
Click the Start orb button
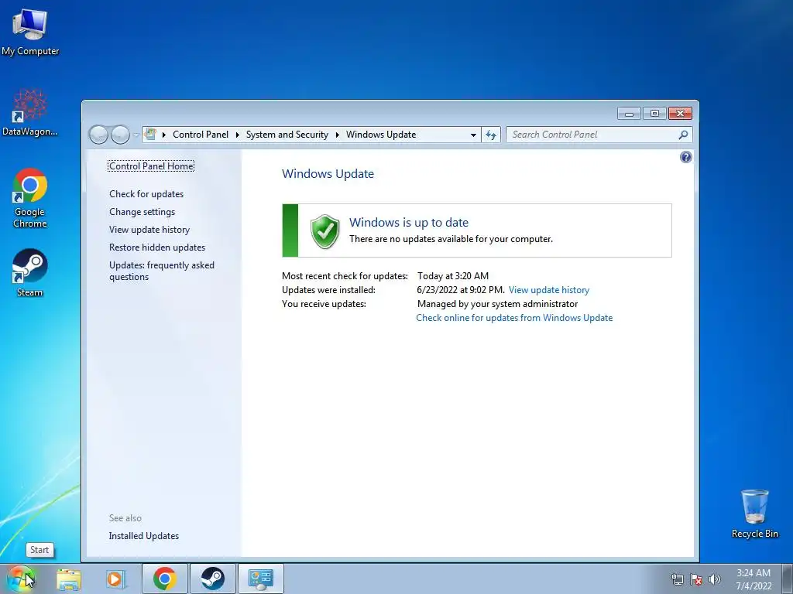pyautogui.click(x=20, y=579)
